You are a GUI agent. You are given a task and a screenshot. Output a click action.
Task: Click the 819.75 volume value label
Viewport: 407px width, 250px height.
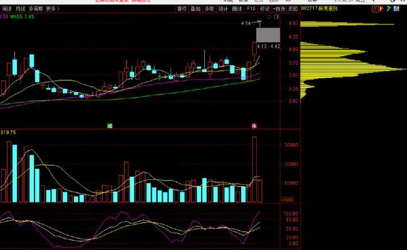point(8,133)
